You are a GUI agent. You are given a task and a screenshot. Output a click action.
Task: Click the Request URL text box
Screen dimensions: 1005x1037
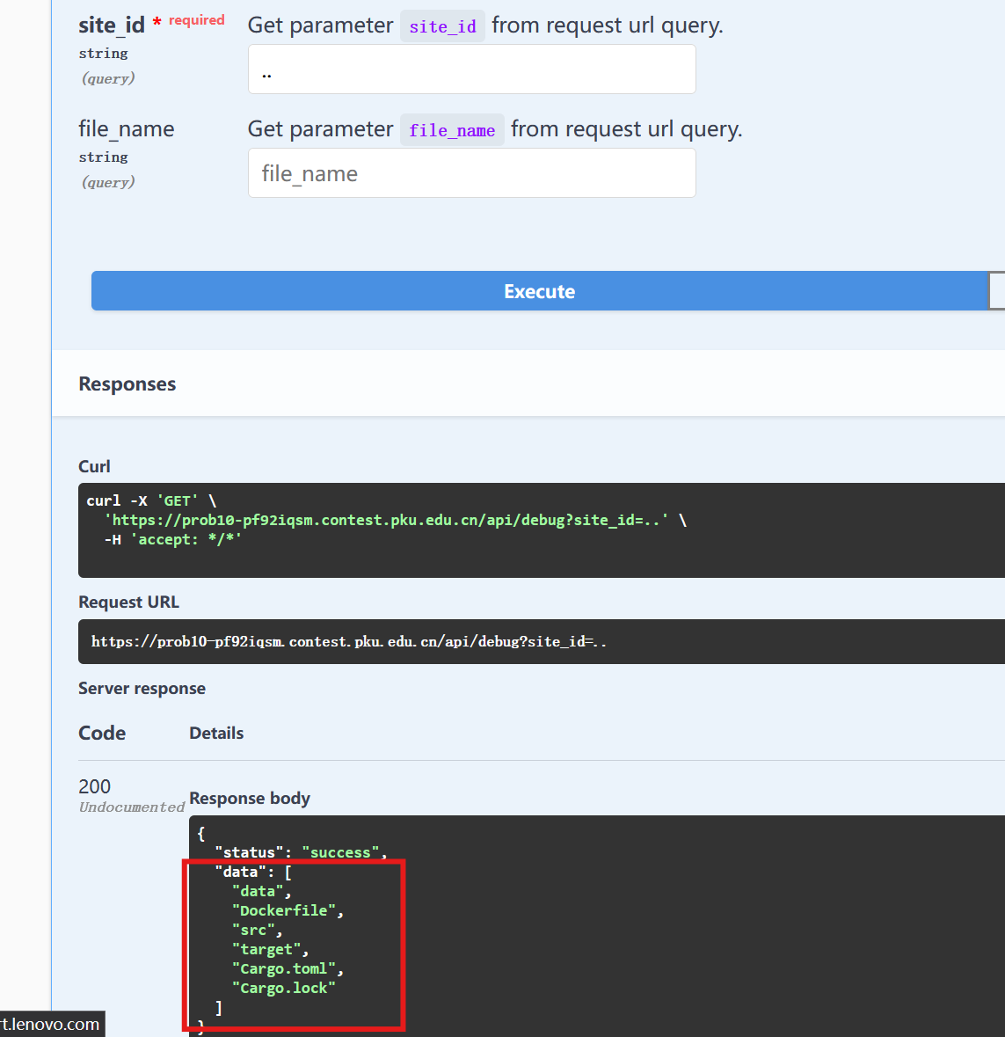[x=528, y=641]
